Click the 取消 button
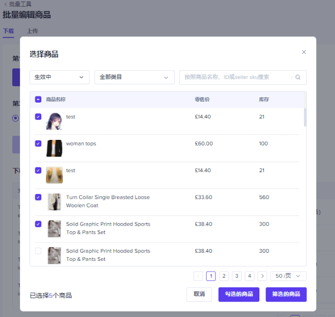 (199, 295)
